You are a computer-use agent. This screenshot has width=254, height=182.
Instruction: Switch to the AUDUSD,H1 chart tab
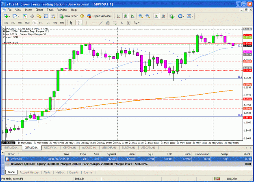coord(89,148)
